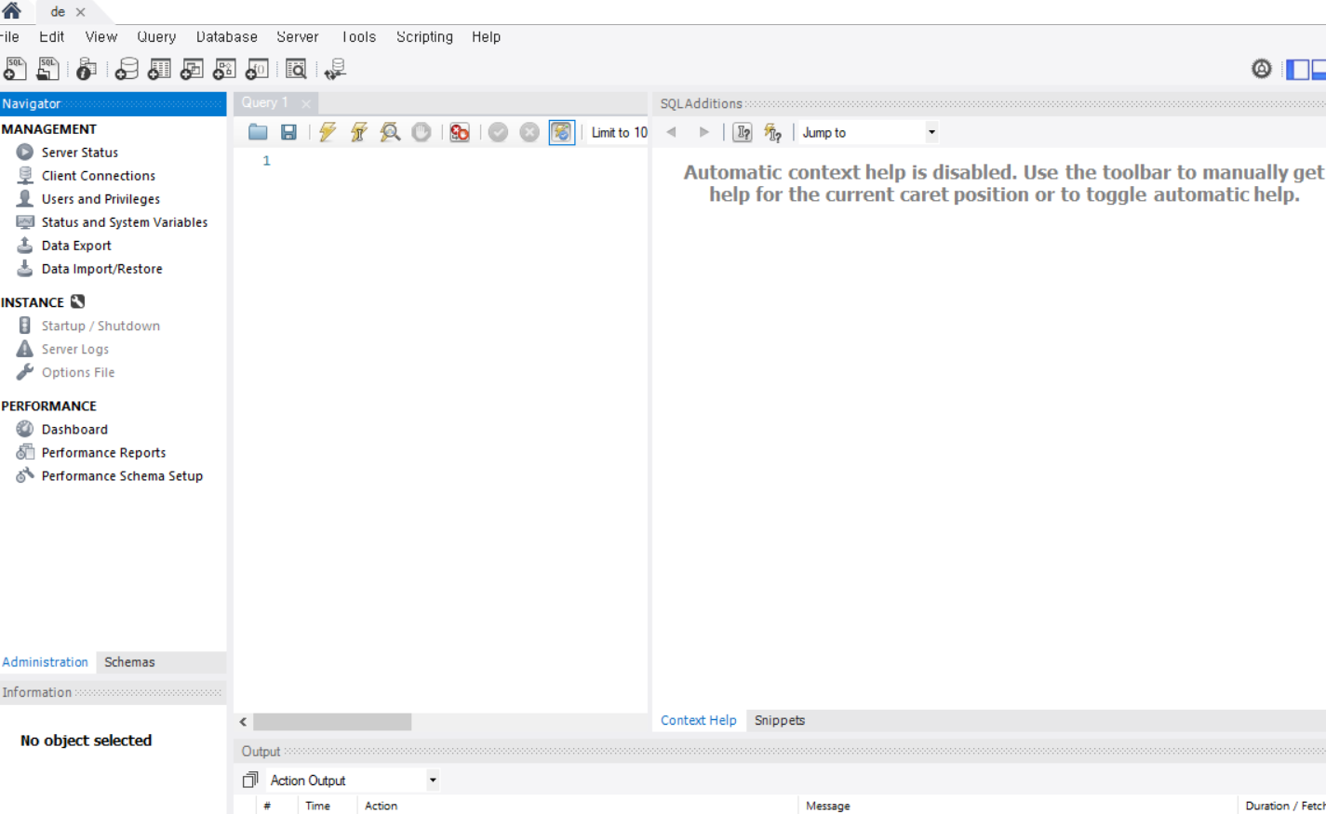Close the Query 1 tab

306,103
